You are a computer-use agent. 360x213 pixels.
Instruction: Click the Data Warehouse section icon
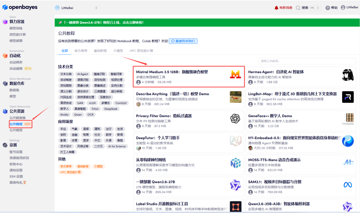click(5, 84)
